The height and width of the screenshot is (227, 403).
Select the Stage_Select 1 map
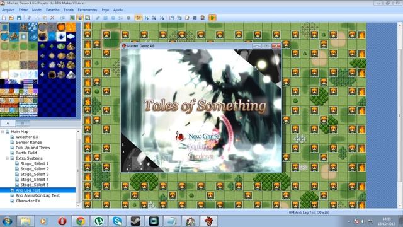(35, 163)
